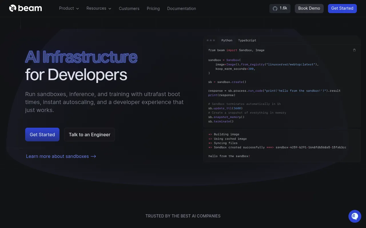Click the 'sb.terminate()' code line
The width and height of the screenshot is (366, 228).
pos(221,121)
